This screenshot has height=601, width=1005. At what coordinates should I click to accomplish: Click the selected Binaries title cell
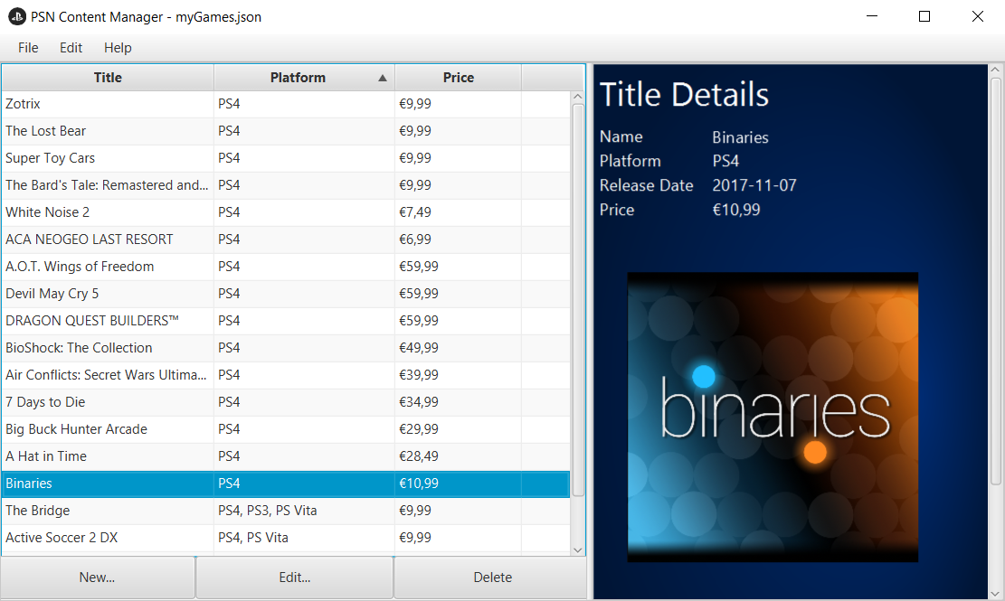click(108, 484)
